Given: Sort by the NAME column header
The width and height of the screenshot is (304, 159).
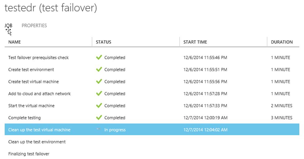Looking at the screenshot, I should tap(15, 42).
